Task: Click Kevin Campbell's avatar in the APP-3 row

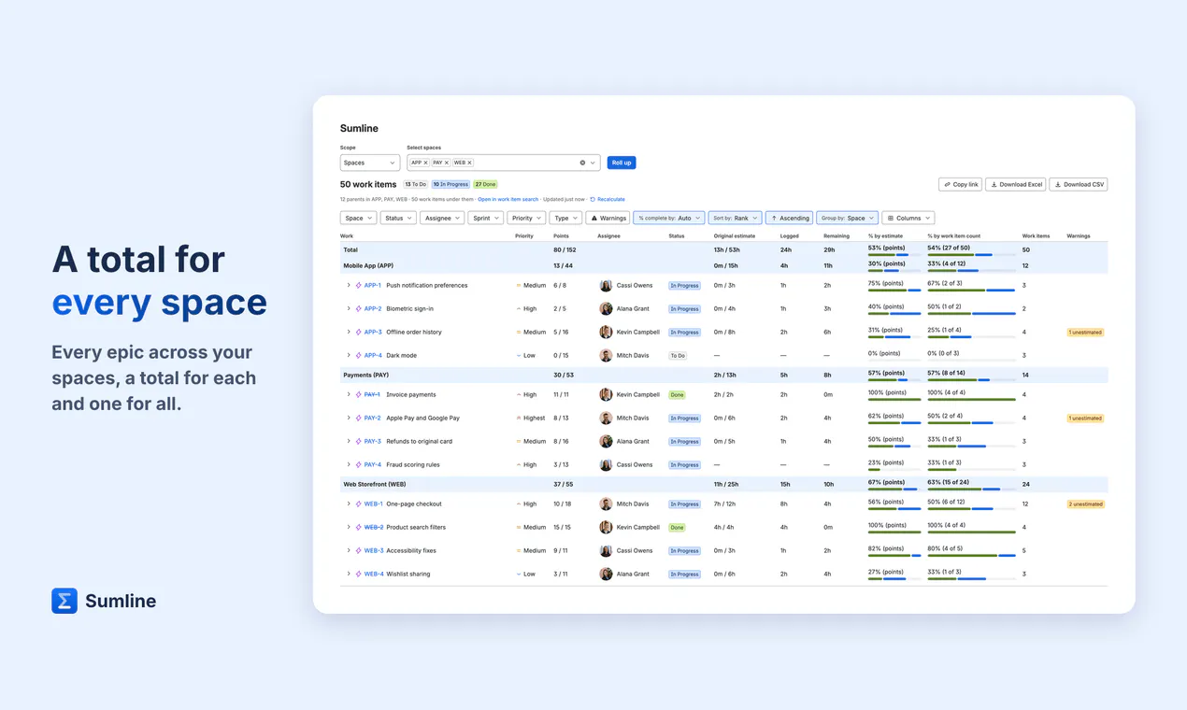Action: (606, 332)
